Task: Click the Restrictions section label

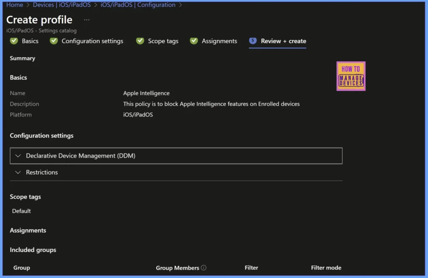Action: (42, 172)
